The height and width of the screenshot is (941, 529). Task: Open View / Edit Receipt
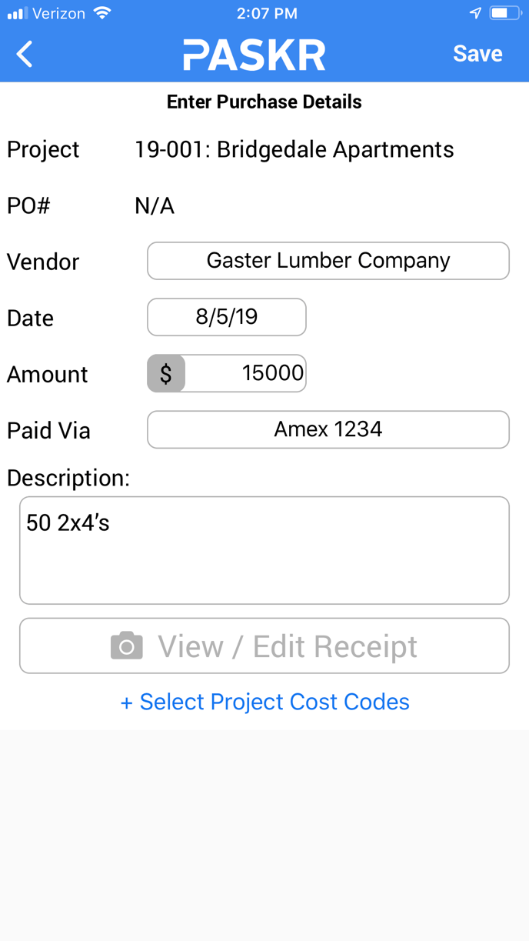point(264,646)
